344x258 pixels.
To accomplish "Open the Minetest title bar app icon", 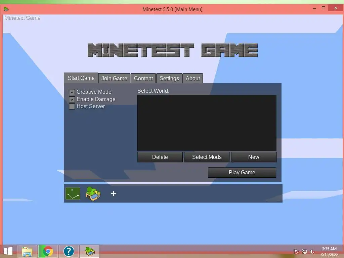I will [x=6, y=9].
